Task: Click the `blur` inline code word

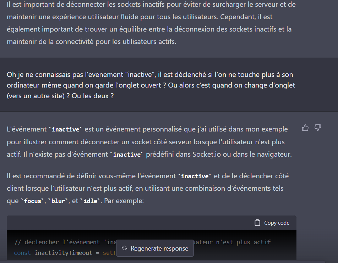Action: pos(59,201)
